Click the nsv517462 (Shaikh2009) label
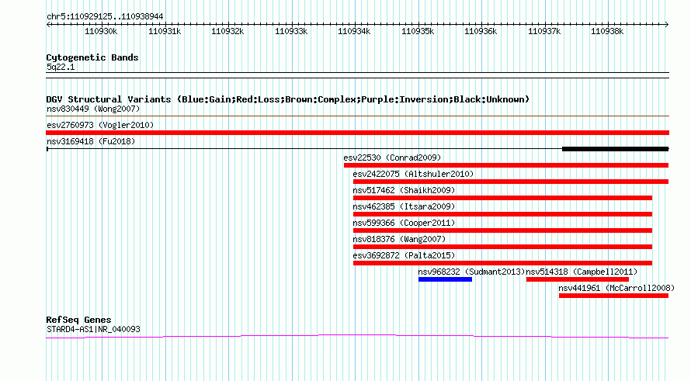 [x=404, y=190]
